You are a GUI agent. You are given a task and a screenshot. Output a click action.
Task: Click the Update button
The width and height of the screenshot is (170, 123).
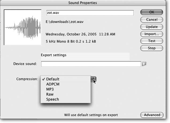(x=152, y=27)
